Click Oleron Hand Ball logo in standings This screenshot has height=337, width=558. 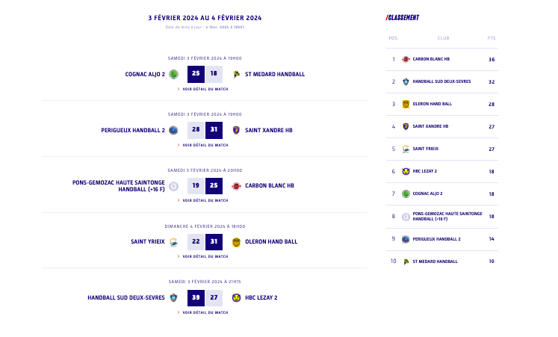click(406, 104)
